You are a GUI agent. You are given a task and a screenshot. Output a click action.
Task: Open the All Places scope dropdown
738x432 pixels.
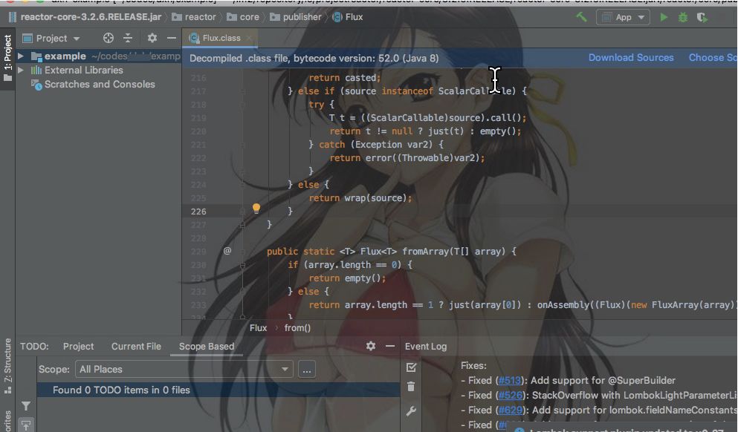pos(184,370)
